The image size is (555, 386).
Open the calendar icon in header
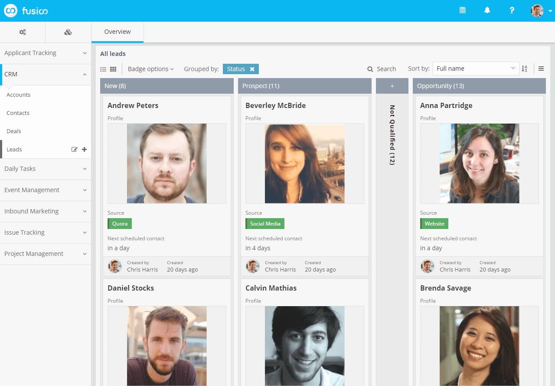point(462,10)
